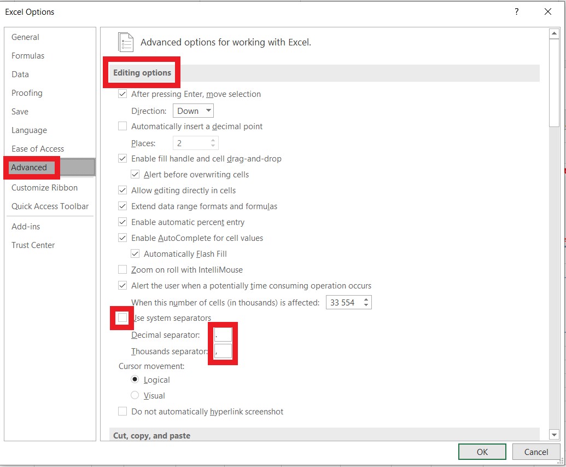This screenshot has height=467, width=566.
Task: Uncheck Alert before overwriting cells
Action: 135,174
